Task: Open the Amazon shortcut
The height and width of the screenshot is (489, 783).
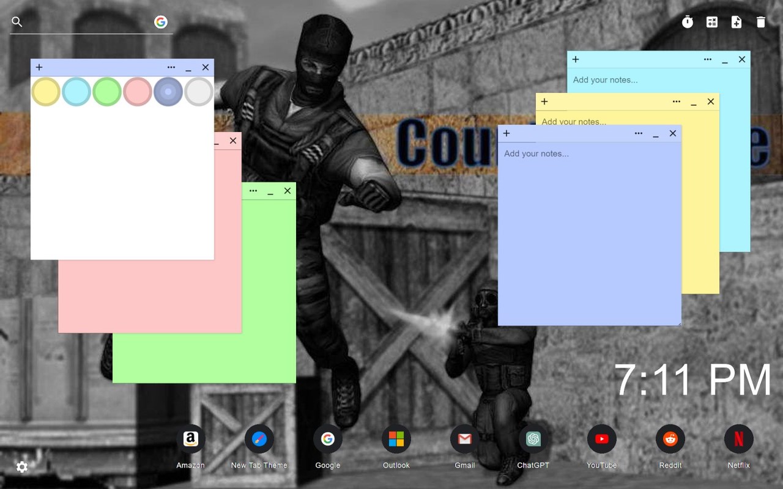Action: tap(191, 439)
